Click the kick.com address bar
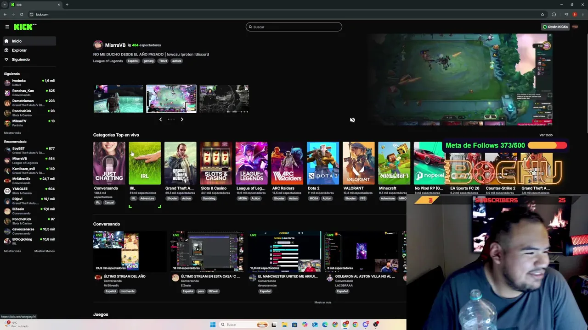Image resolution: width=588 pixels, height=330 pixels. (x=285, y=14)
